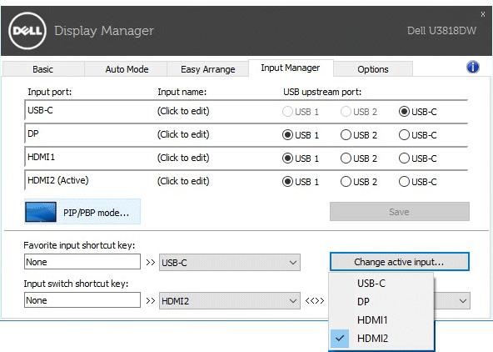
Task: Click the HDMI1 input port row label
Action: [41, 157]
